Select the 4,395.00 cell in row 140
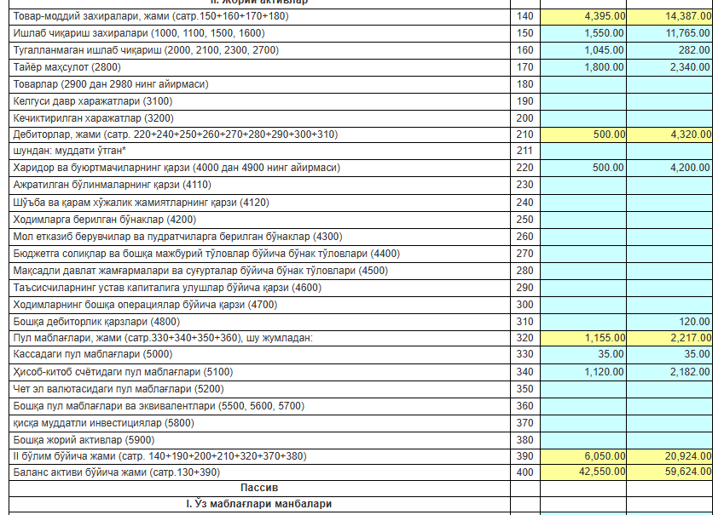The image size is (724, 515). coord(583,16)
